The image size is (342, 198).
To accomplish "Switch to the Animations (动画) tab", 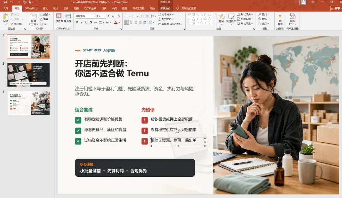I will (76, 9).
